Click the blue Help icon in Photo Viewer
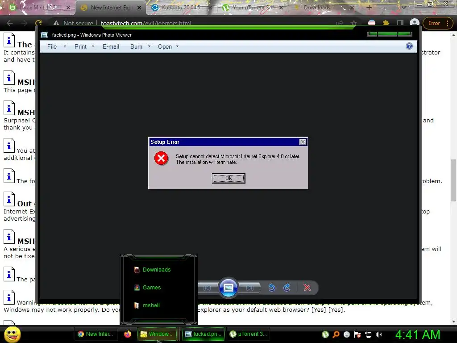Image resolution: width=457 pixels, height=343 pixels. tap(409, 46)
